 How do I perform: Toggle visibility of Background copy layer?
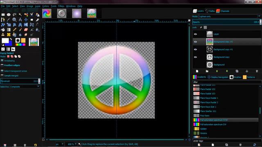(195, 57)
